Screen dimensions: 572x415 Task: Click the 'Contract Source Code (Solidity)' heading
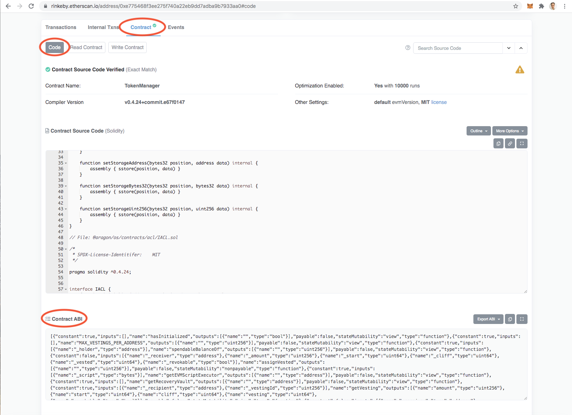pos(87,131)
